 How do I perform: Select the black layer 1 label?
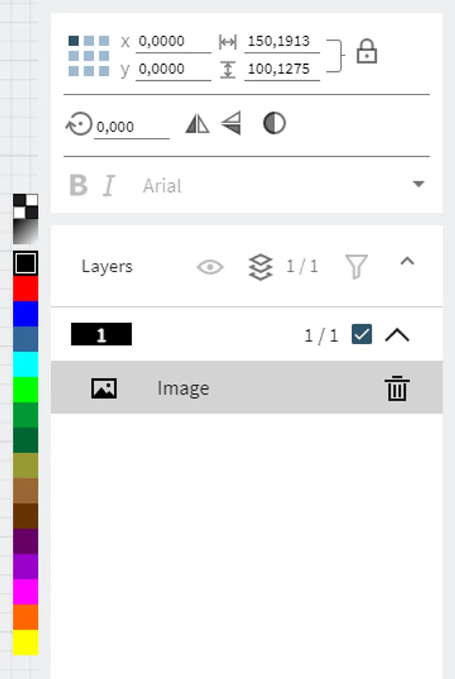coord(102,334)
